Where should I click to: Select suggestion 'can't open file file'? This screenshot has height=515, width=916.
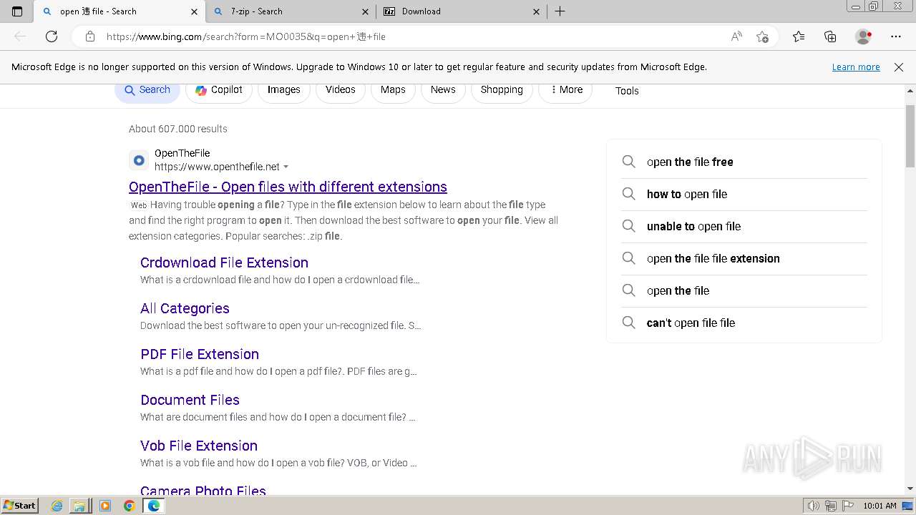click(x=744, y=323)
